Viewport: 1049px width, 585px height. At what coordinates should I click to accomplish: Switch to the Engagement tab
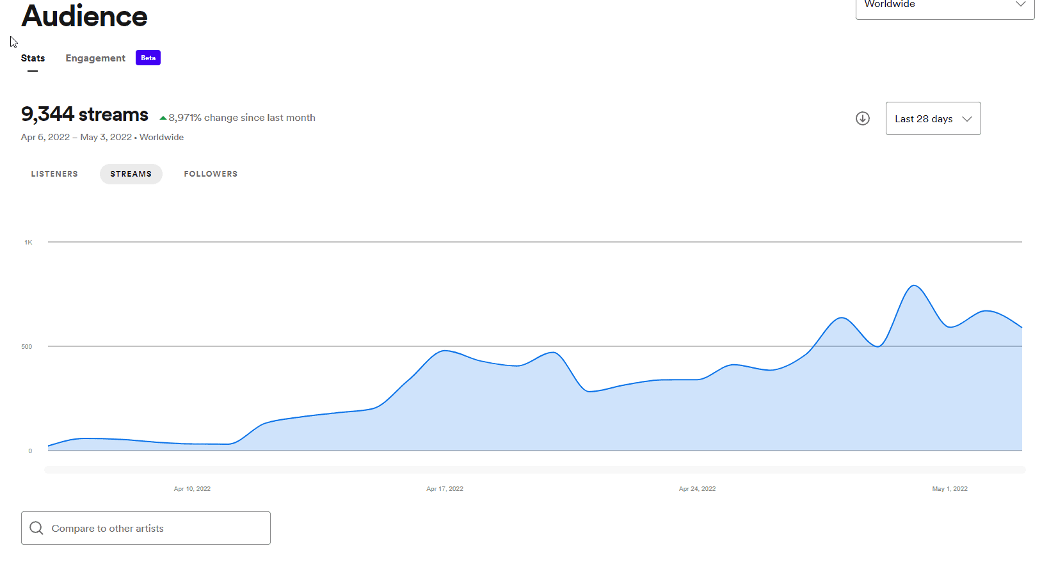(95, 58)
